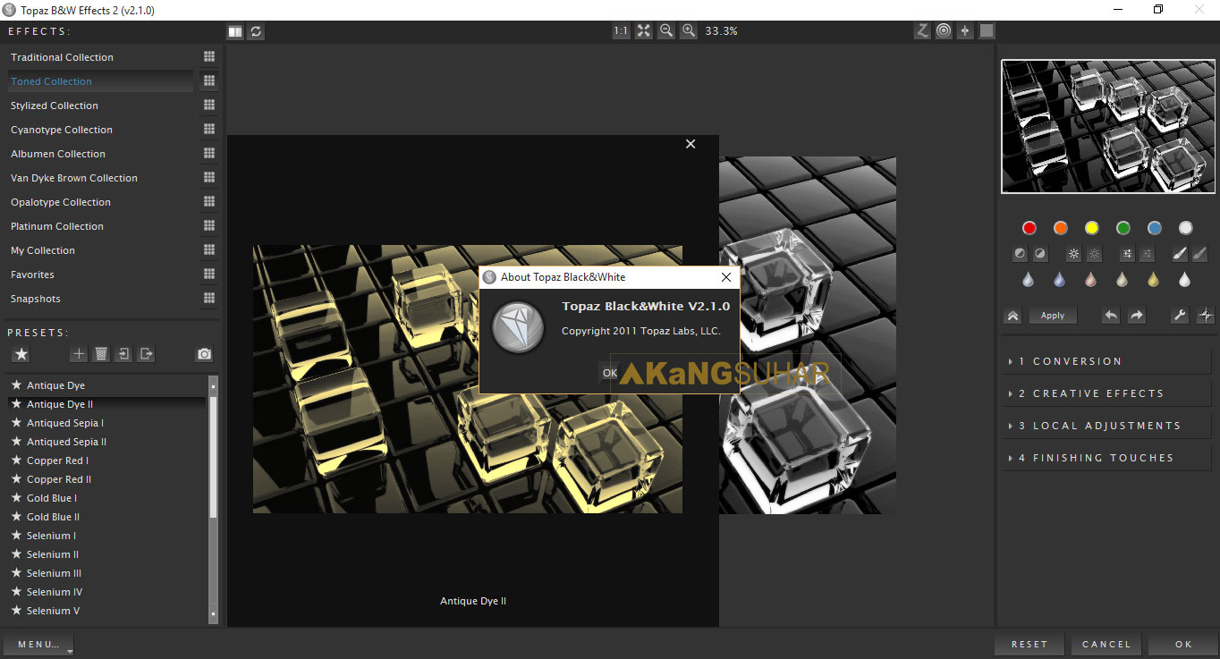Click the navigator thumbnail of glass cubes
This screenshot has width=1220, height=659.
(1108, 126)
